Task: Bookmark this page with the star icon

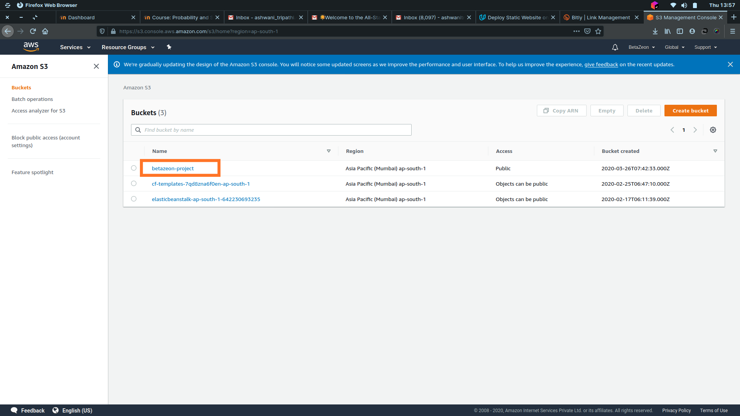Action: (x=598, y=31)
